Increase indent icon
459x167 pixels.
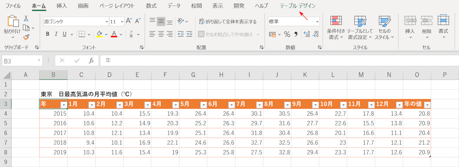189,34
